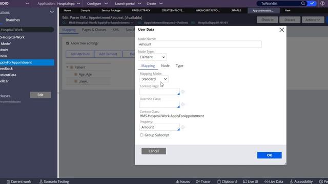The image size is (328, 184).
Task: Open Tracer from the bottom bar
Action: (x=203, y=181)
